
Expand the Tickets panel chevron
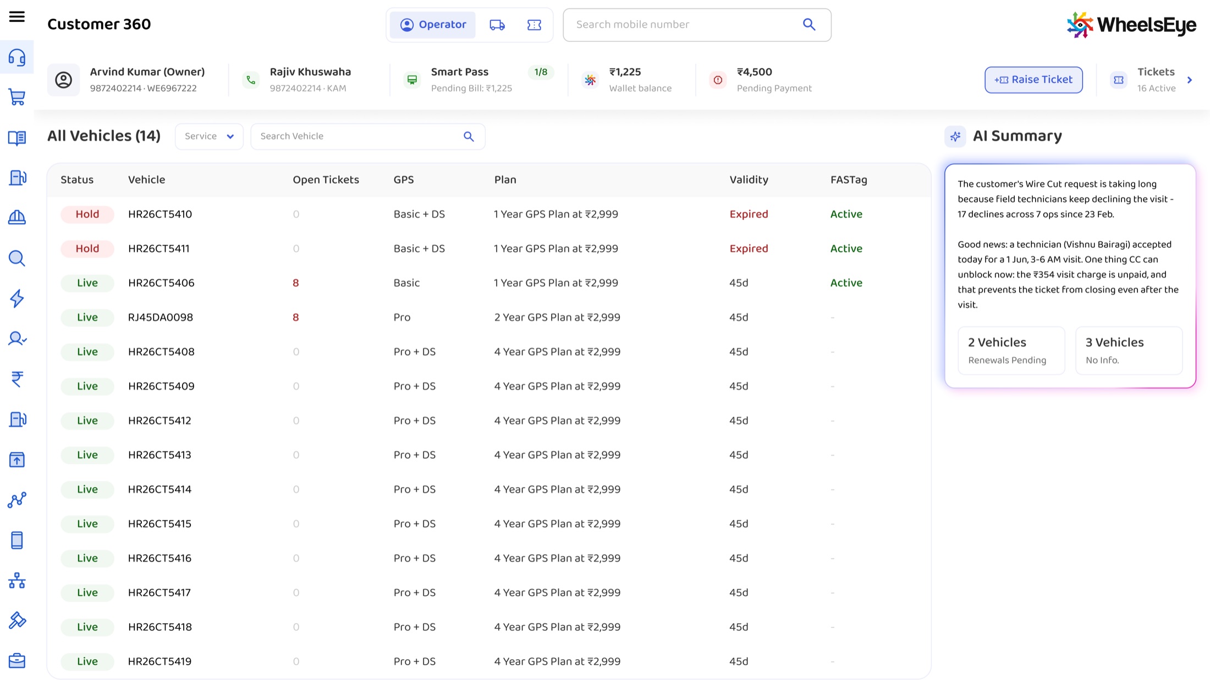click(1190, 80)
